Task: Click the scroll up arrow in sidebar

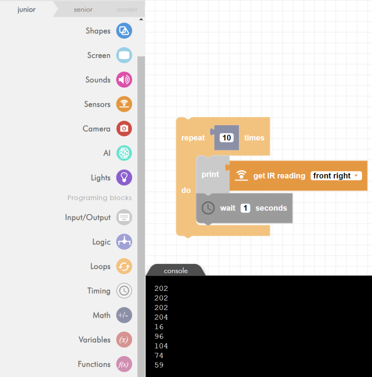Action: pyautogui.click(x=141, y=19)
